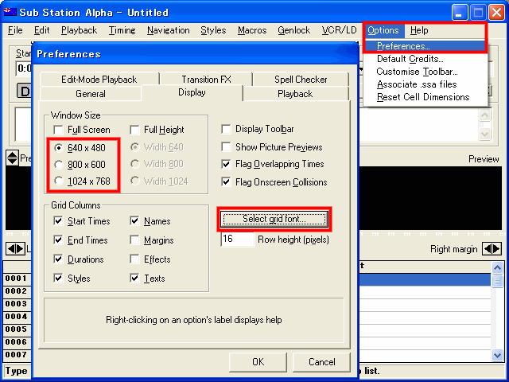509x382 pixels.
Task: Switch to the General tab
Action: click(x=90, y=94)
